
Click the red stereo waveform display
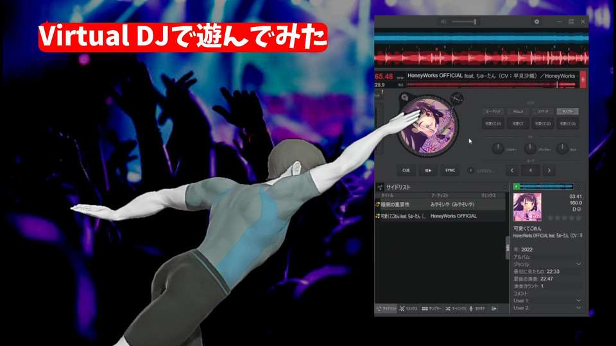click(x=481, y=58)
